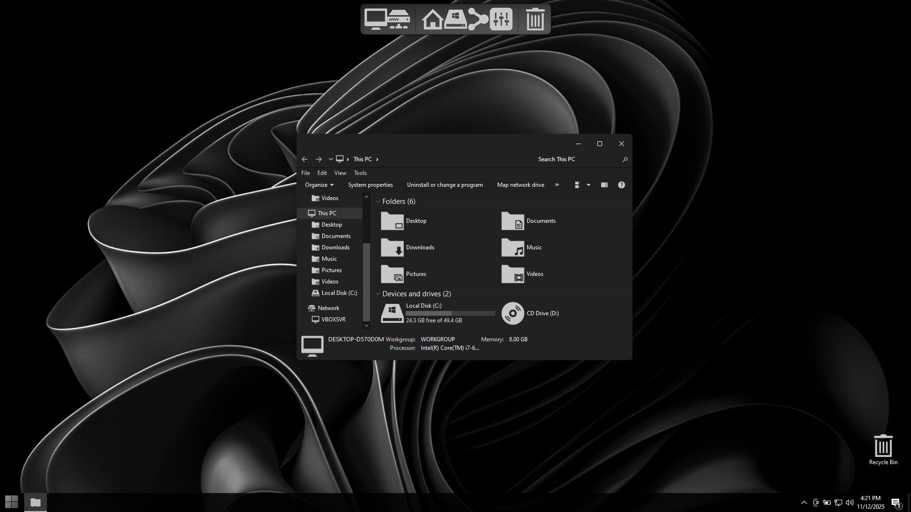Open the trash icon in the top dock

(535, 19)
